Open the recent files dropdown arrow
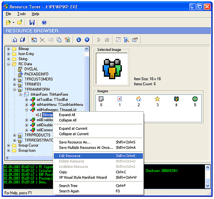Viewport: 214px width, 199px height. [14, 23]
